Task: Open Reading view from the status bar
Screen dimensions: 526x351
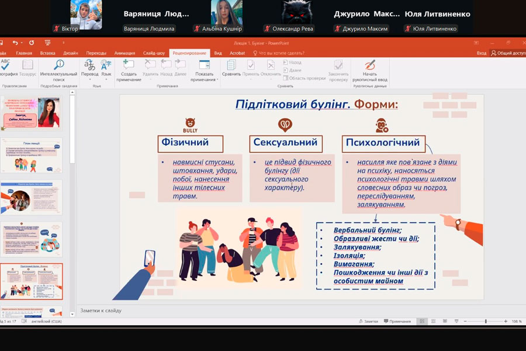Action: (x=445, y=321)
